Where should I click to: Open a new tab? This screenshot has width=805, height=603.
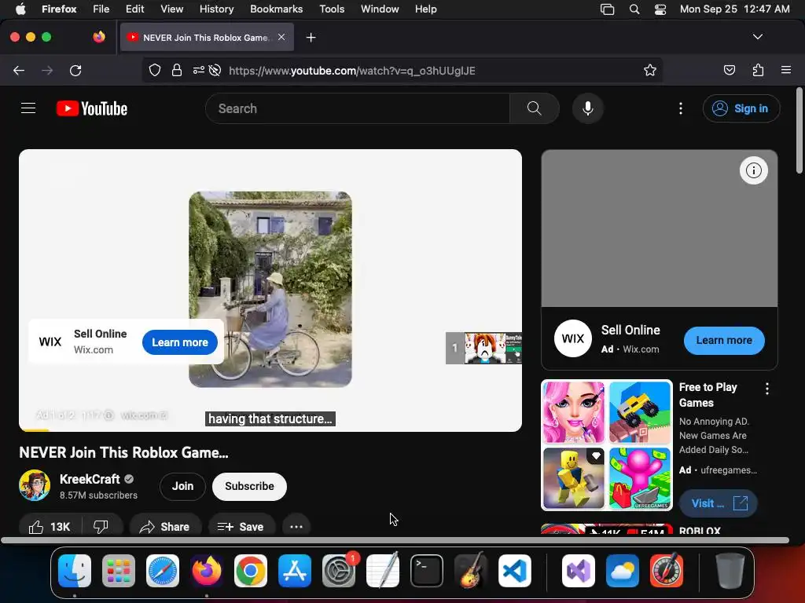311,38
